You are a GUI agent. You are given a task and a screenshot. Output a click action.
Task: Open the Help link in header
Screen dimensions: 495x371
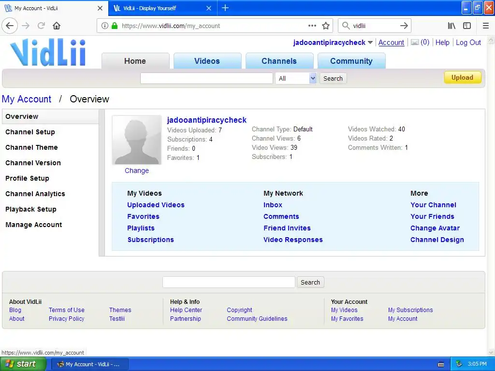[x=442, y=43]
